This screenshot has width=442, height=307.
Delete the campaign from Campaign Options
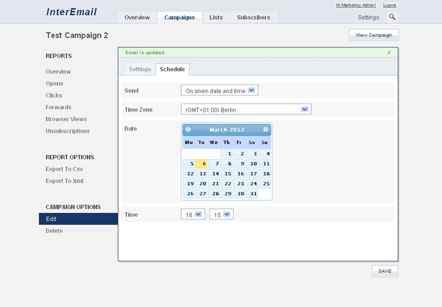[54, 231]
